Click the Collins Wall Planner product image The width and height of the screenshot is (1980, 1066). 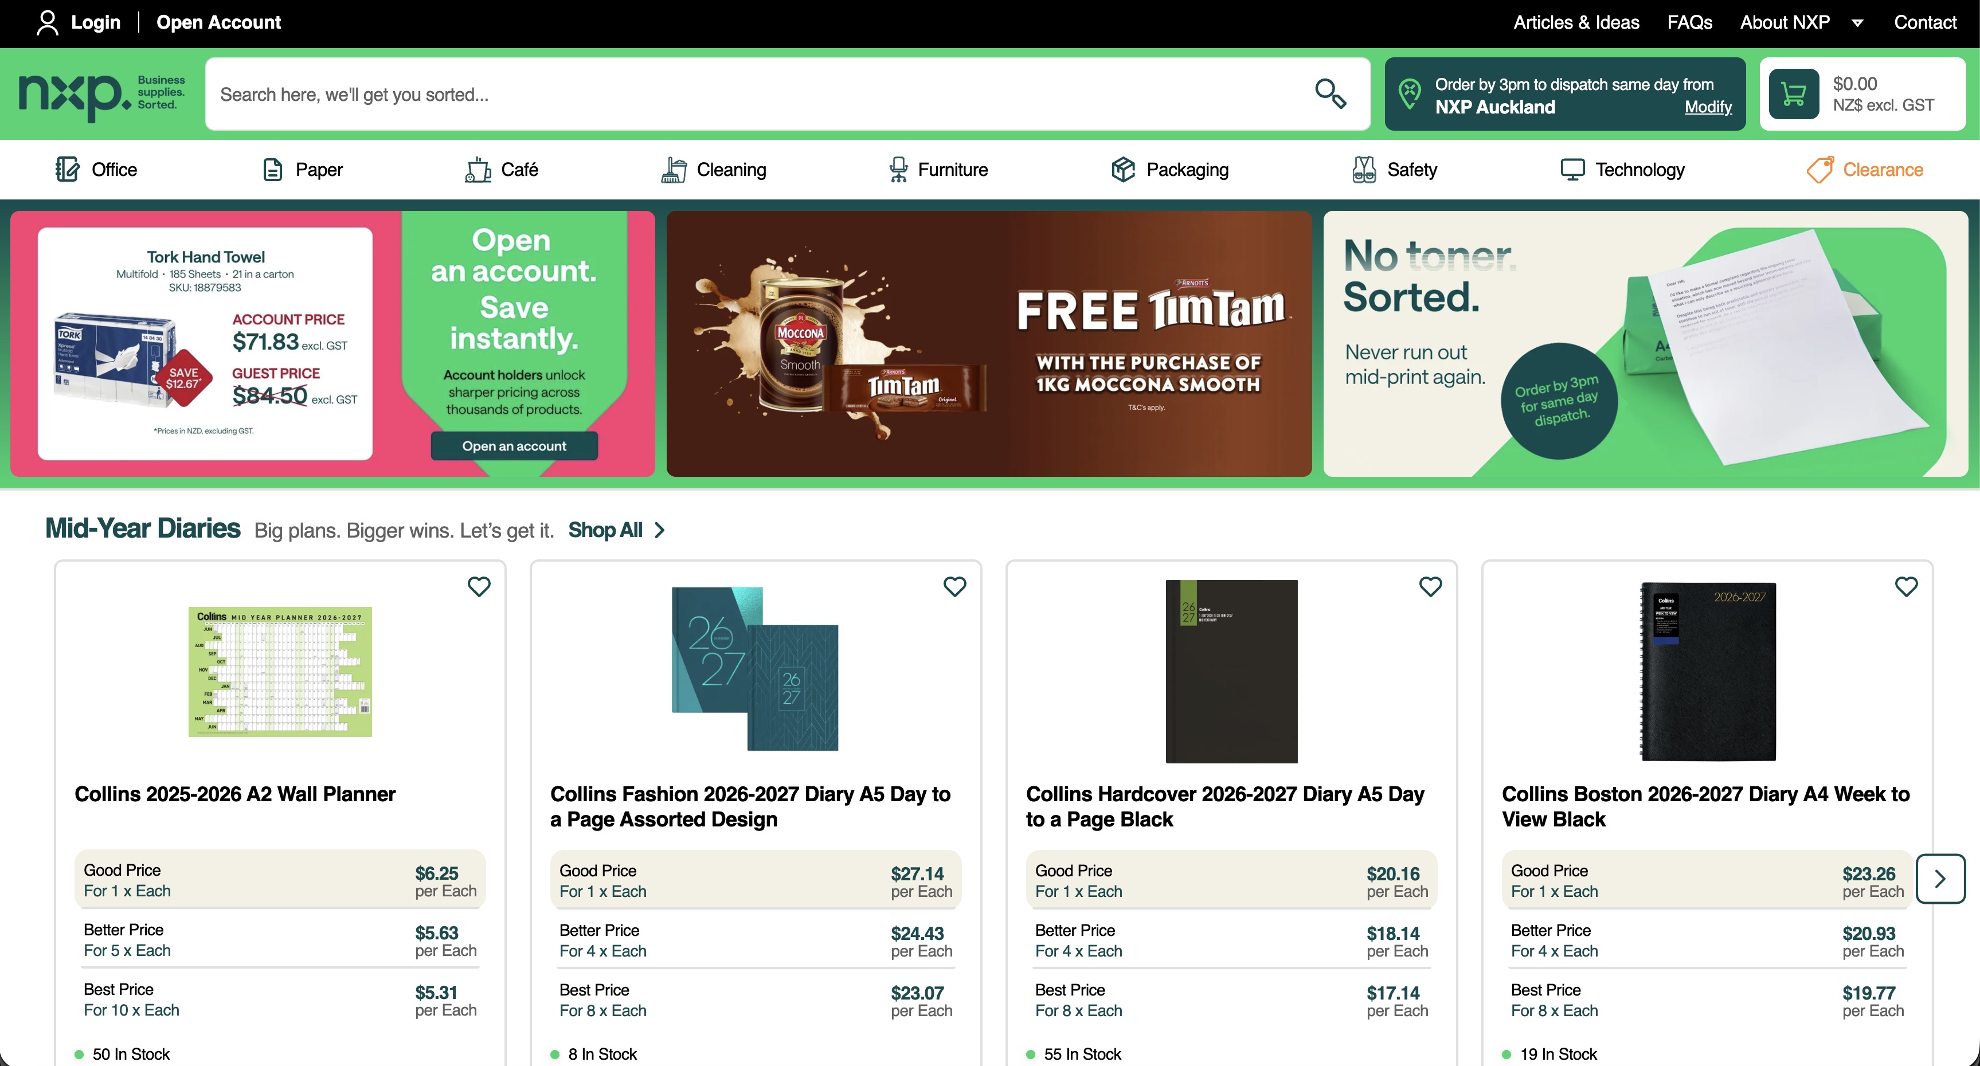point(280,672)
